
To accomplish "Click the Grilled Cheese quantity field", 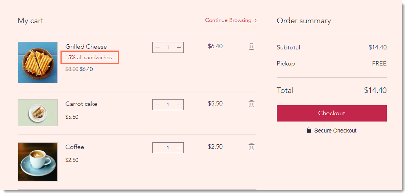I will [168, 47].
